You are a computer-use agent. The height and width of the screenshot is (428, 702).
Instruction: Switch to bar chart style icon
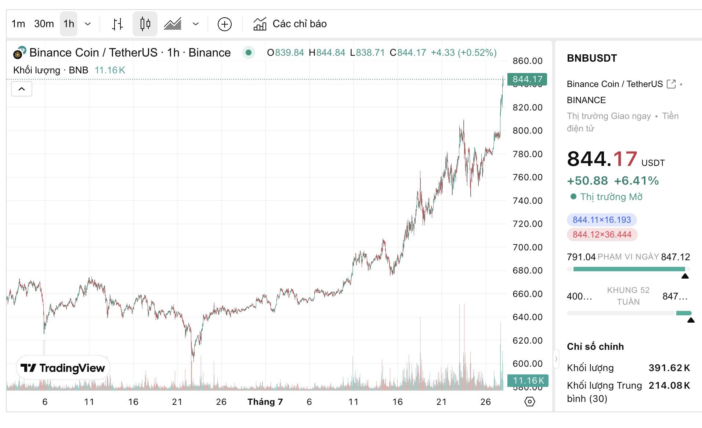[x=117, y=24]
